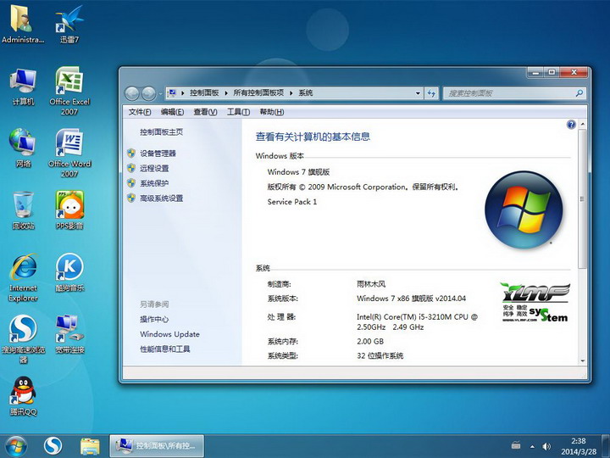Select the 控制面板 taskbar window button
This screenshot has width=610, height=458.
pyautogui.click(x=157, y=446)
